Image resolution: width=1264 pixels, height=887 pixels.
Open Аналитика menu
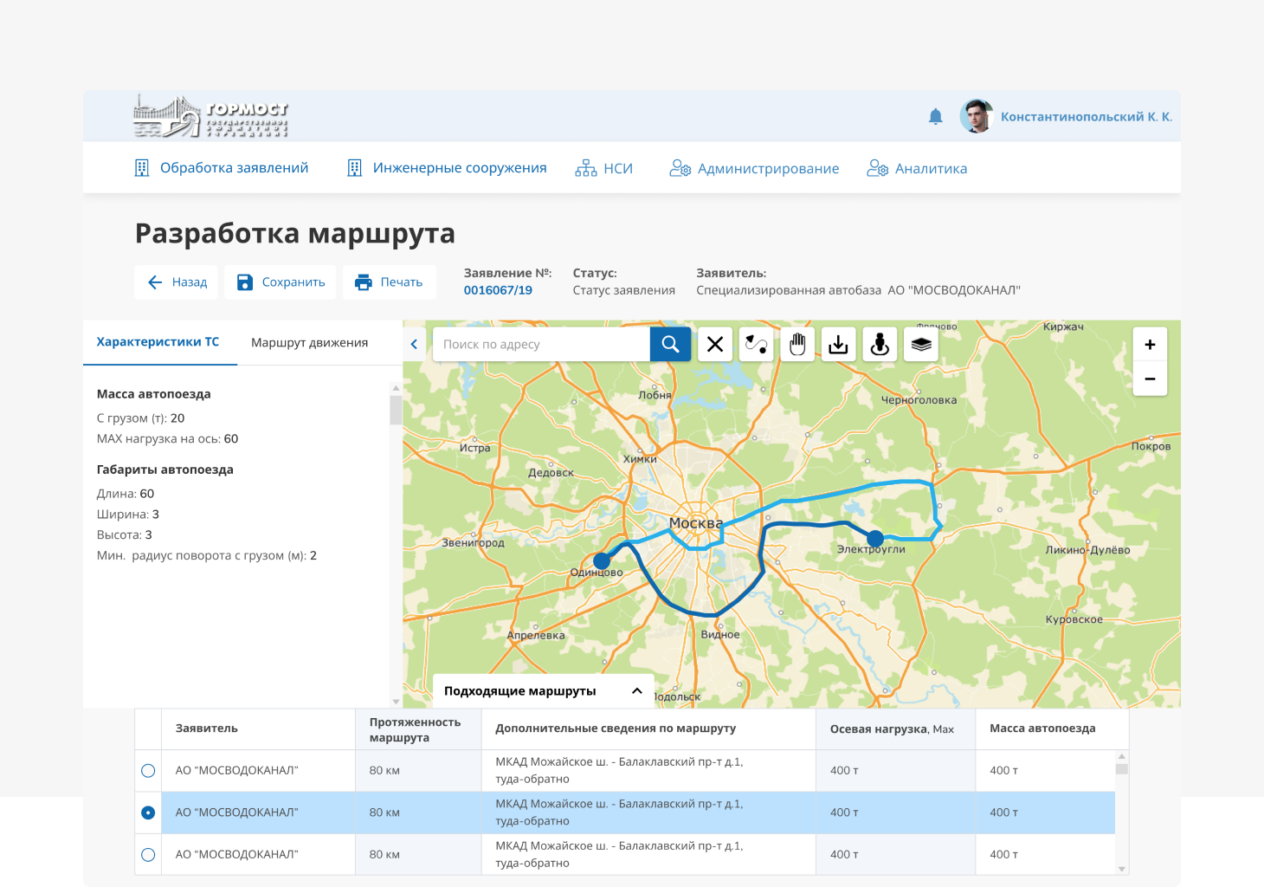(x=917, y=168)
